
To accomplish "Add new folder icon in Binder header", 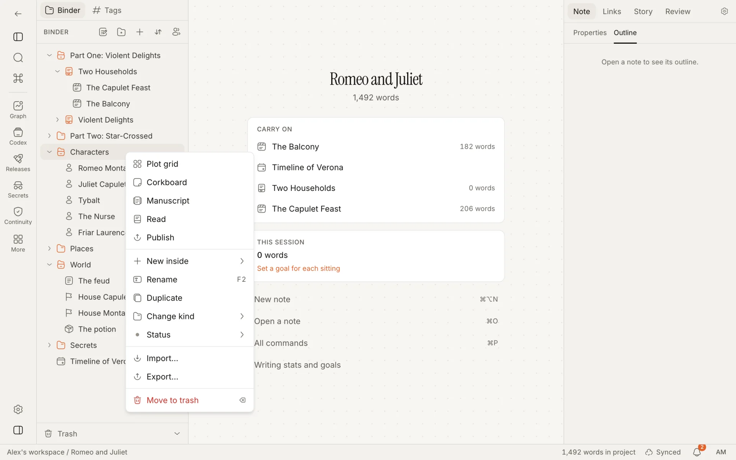I will point(121,32).
